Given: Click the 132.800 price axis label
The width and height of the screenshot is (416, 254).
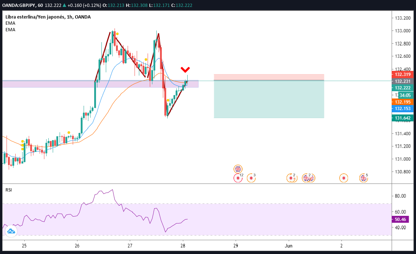Looking at the screenshot, I should click(x=403, y=44).
